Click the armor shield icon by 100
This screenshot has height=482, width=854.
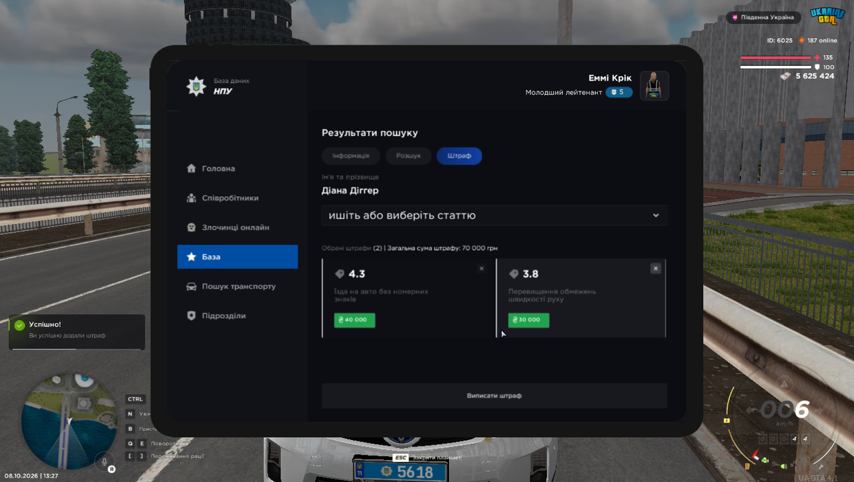[817, 67]
